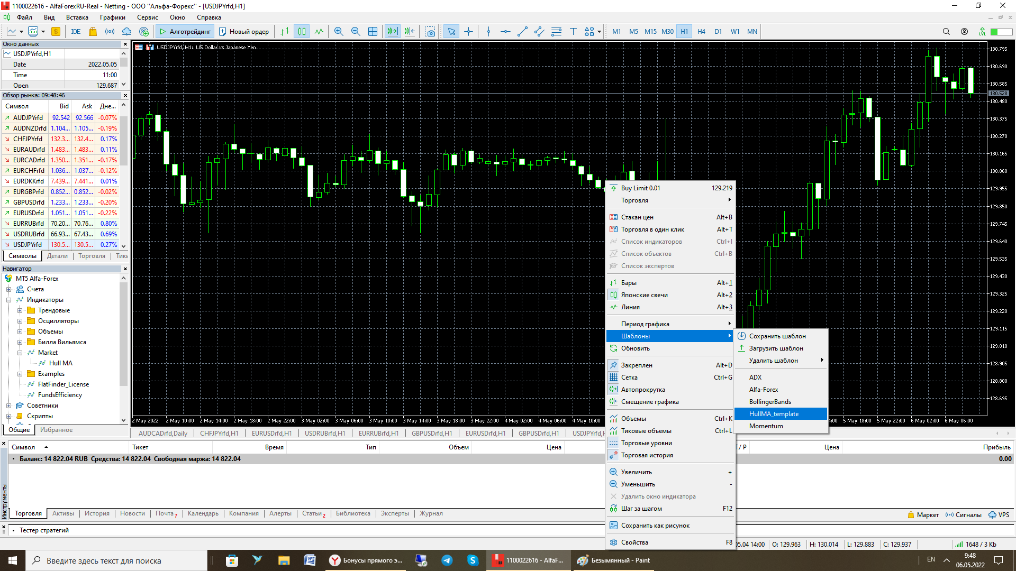The image size is (1016, 571).
Task: Click the tile windows grid icon
Action: pos(373,32)
